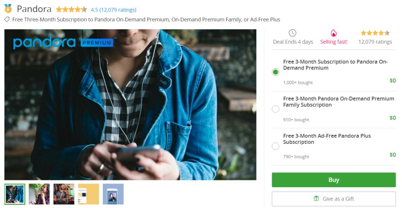Screen dimensions: 402x208
Task: Select the On-Demand Premium subscription radio button
Action: tap(275, 72)
